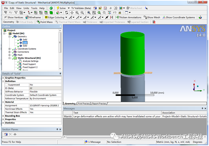Toggle Show Vertices

[x=14, y=17]
